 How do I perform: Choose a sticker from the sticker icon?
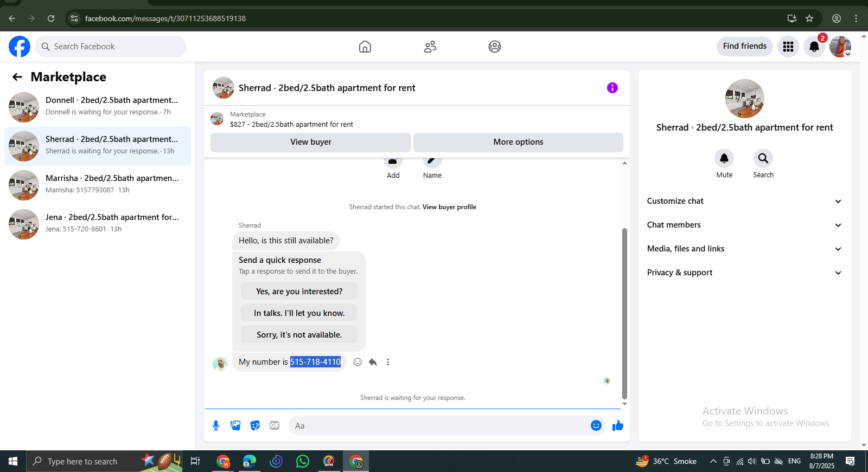click(x=255, y=425)
